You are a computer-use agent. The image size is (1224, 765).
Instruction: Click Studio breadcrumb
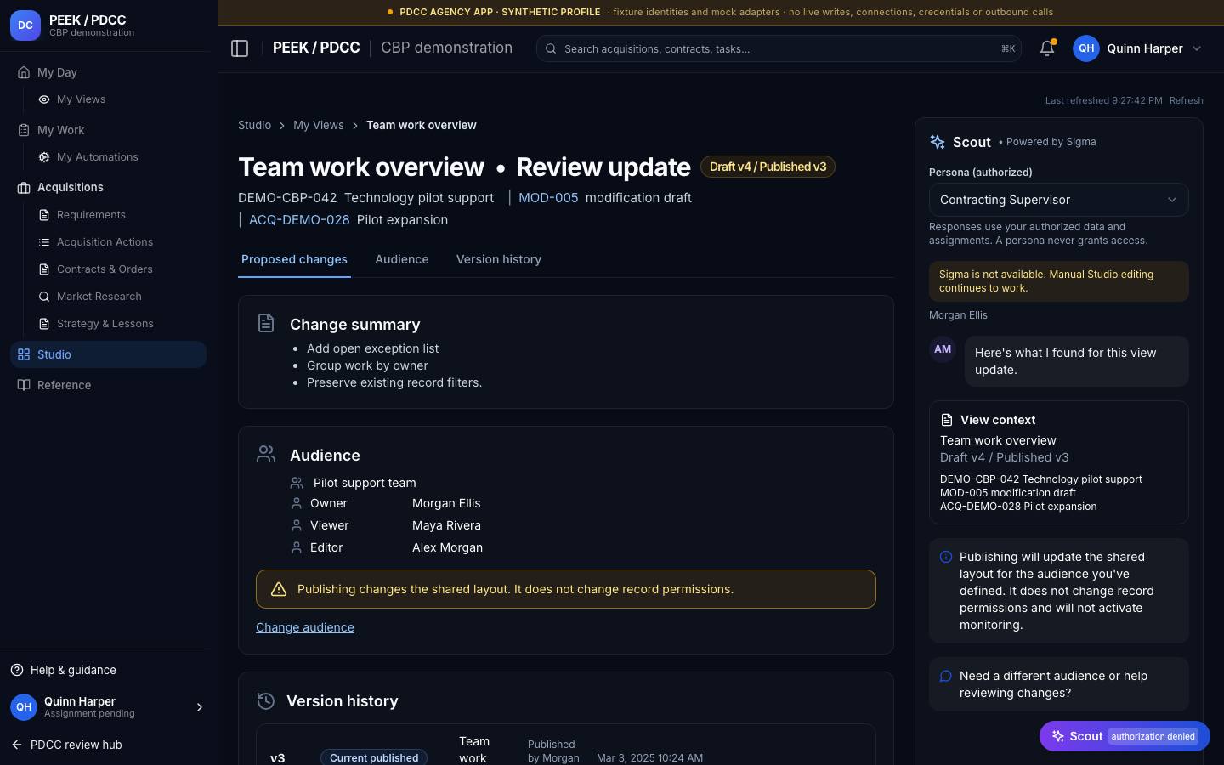254,125
